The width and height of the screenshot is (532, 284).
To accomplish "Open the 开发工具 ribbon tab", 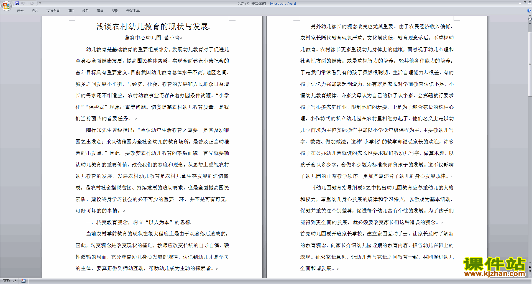I will (133, 11).
